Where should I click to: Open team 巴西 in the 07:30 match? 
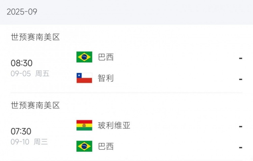click(x=106, y=146)
